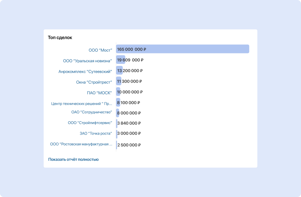The width and height of the screenshot is (301, 197).
Task: Select the ООО "Стройлифтсервис" company link
Action: click(90, 123)
